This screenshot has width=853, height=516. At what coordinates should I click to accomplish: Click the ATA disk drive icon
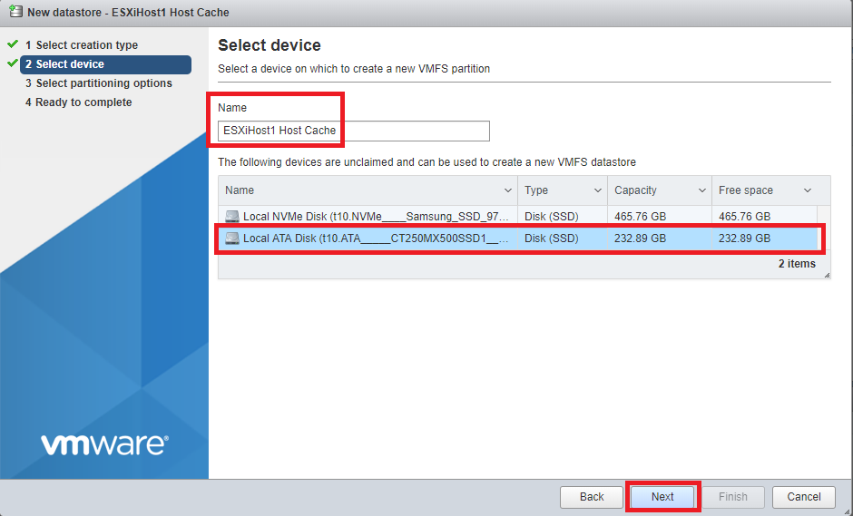(x=232, y=239)
